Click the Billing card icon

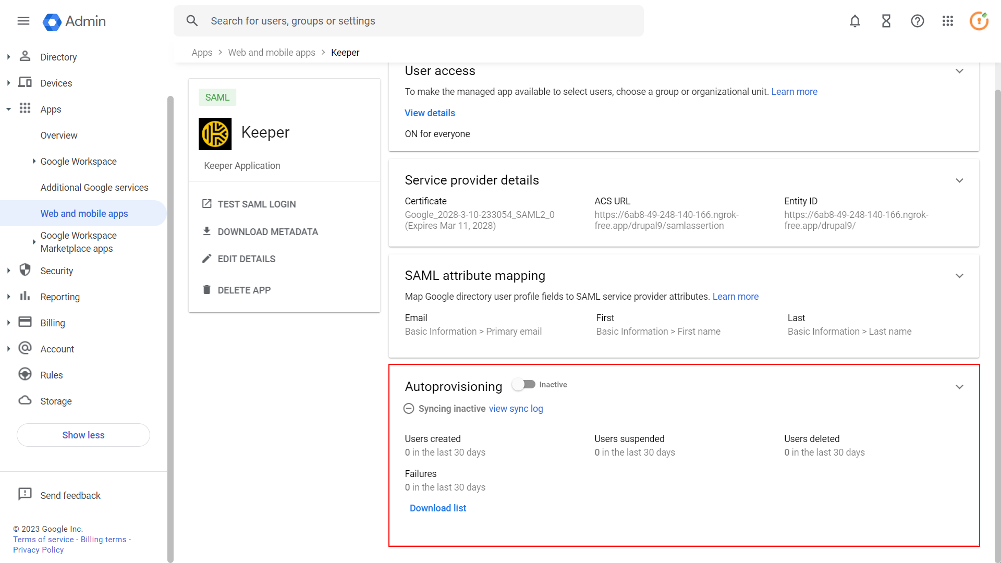coord(25,322)
